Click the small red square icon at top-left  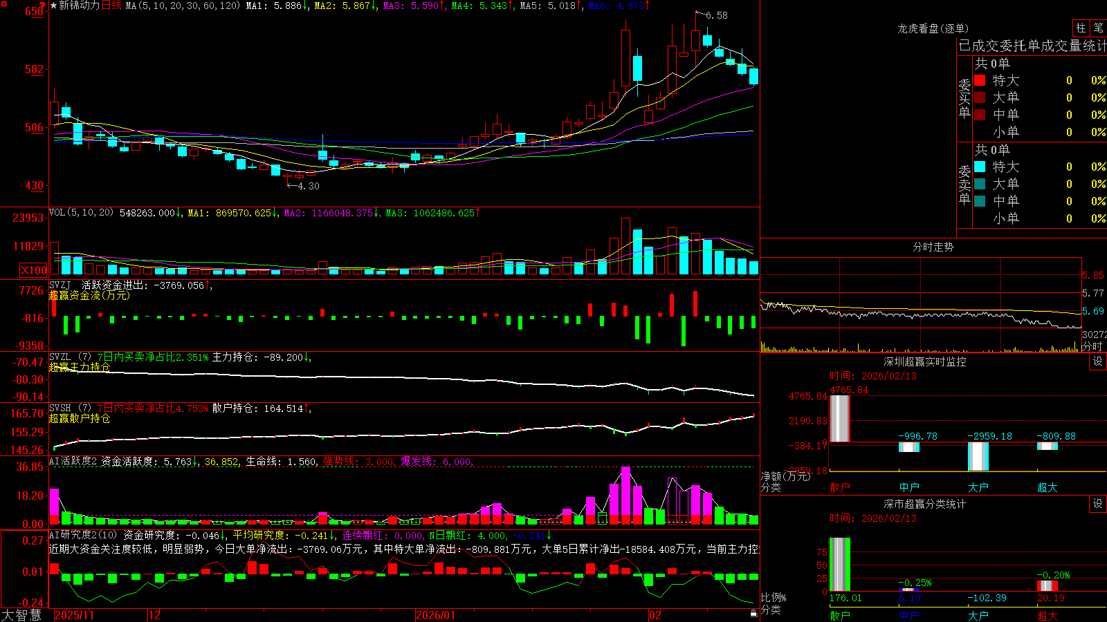point(3,3)
